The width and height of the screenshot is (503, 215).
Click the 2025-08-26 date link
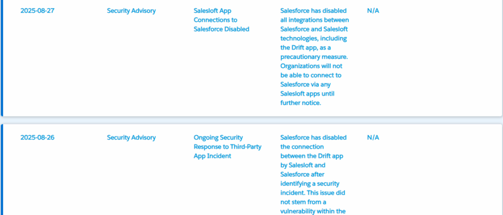click(x=37, y=138)
